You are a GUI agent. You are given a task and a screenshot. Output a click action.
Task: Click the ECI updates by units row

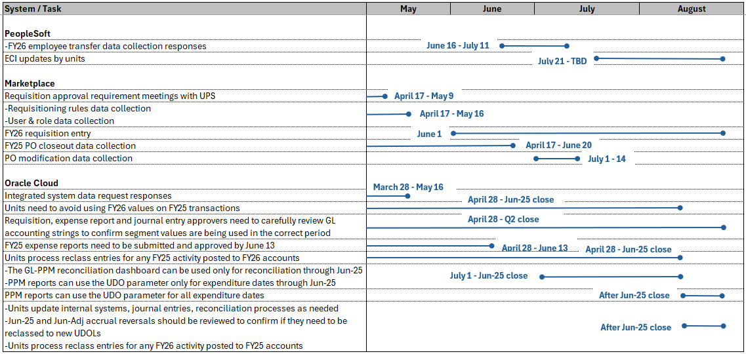pyautogui.click(x=45, y=58)
